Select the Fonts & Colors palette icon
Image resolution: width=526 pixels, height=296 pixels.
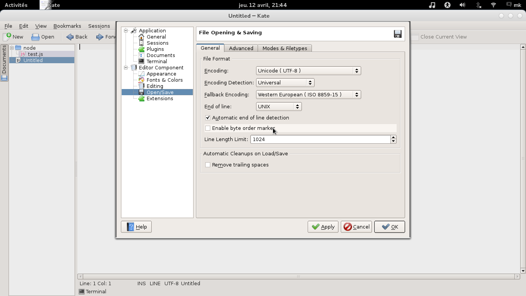[x=141, y=80]
